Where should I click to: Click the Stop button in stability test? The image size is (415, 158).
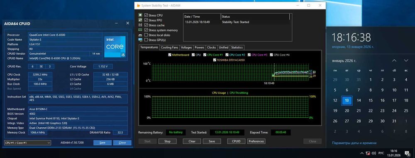[168, 141]
